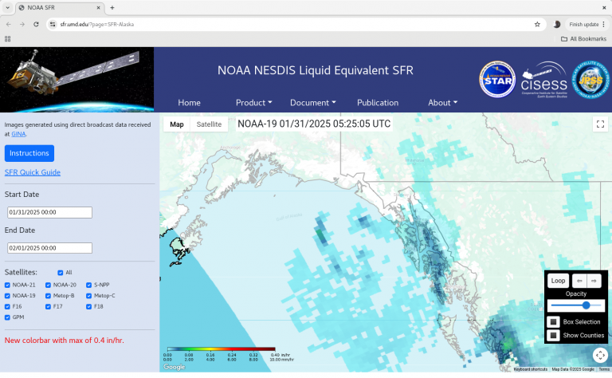Reload the page
This screenshot has height=378, width=612.
tap(36, 24)
